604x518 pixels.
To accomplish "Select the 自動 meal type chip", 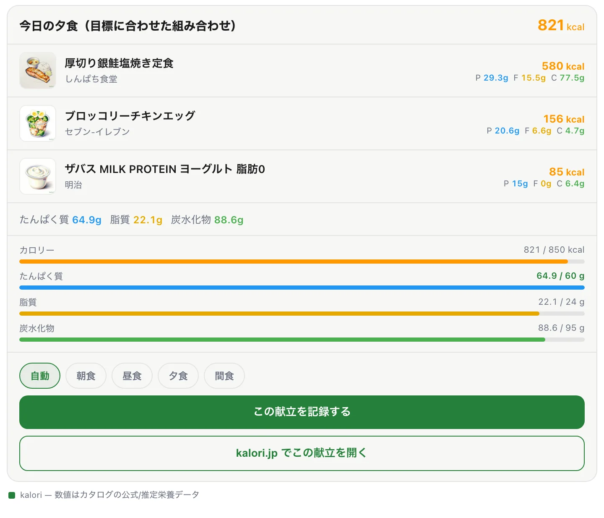I will 40,376.
